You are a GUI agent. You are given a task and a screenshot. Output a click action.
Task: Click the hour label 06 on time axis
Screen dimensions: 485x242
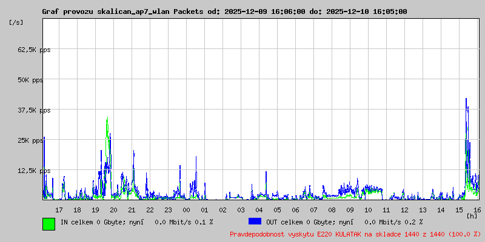pos(295,210)
